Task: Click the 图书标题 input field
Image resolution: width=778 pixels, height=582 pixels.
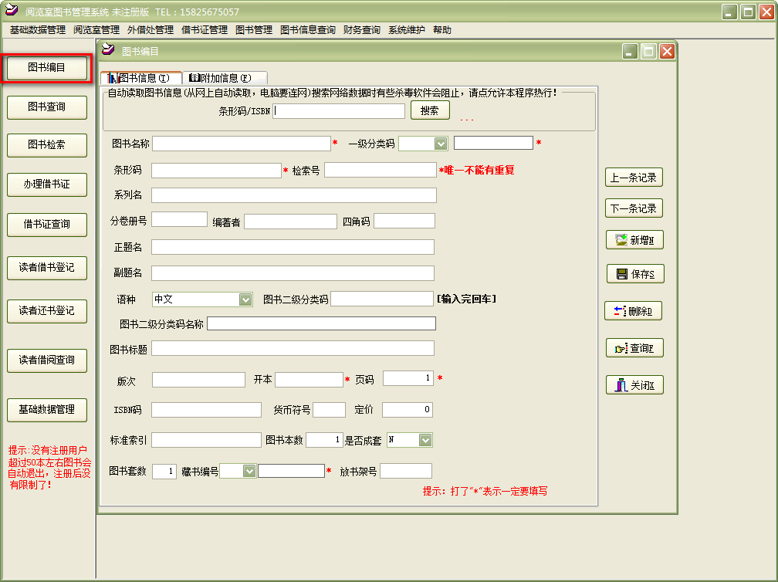Action: (293, 348)
